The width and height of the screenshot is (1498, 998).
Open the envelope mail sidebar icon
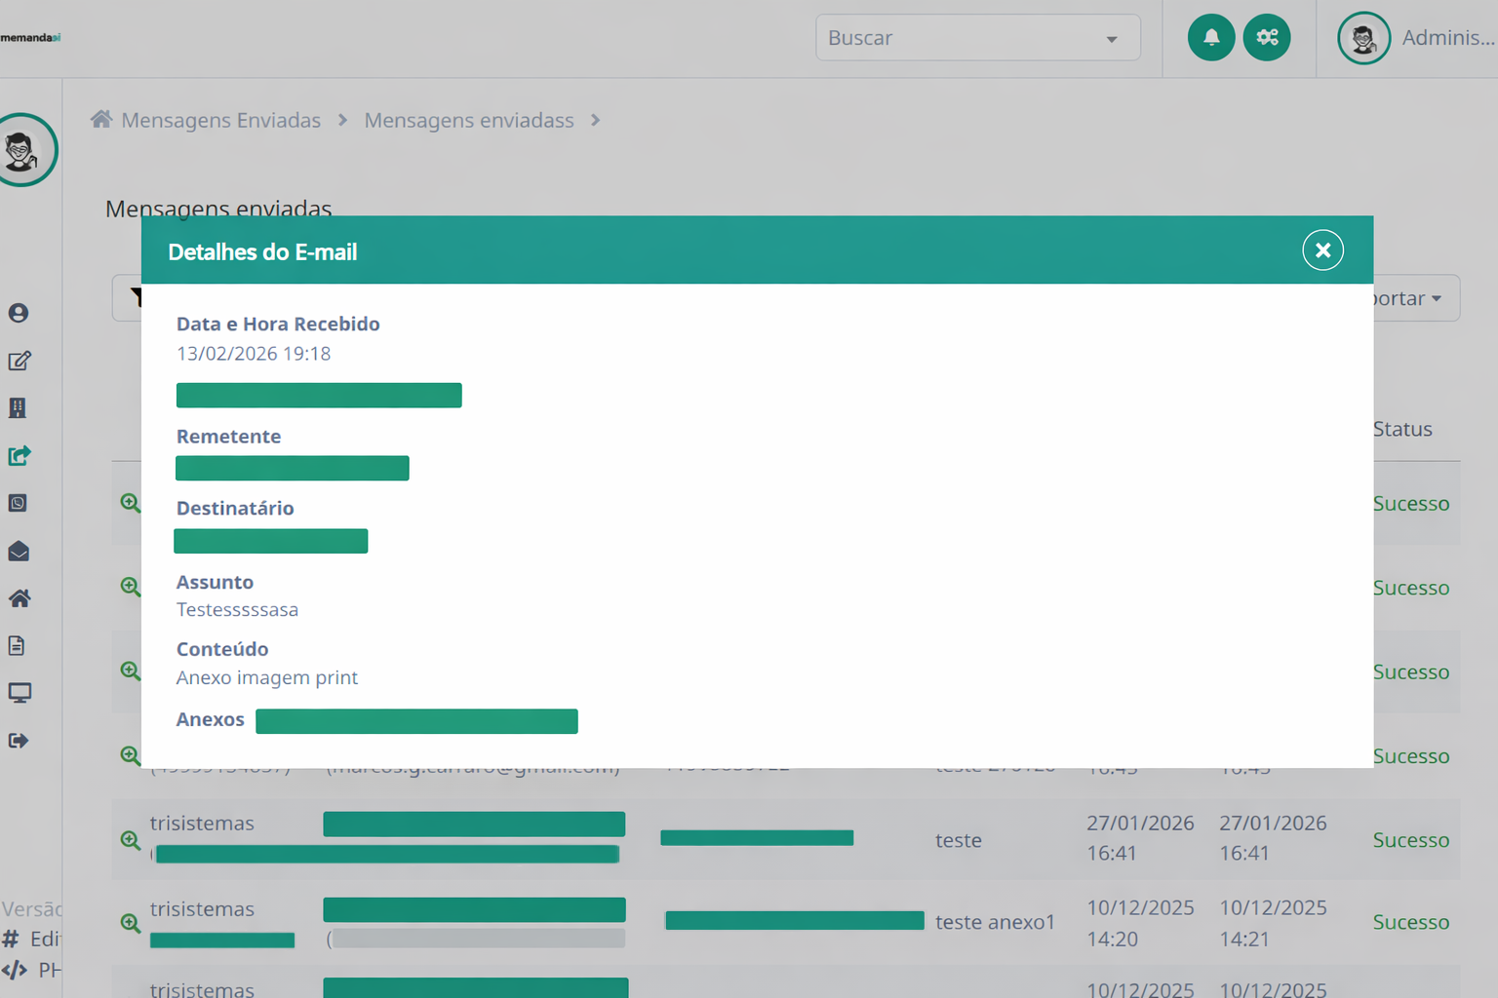[x=19, y=552]
